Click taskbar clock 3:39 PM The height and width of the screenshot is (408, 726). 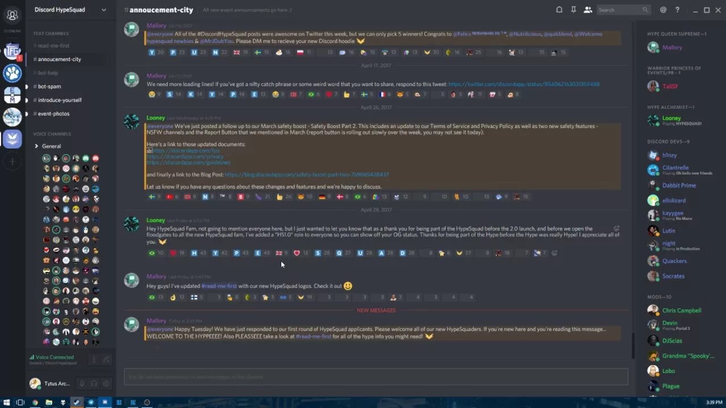pyautogui.click(x=714, y=402)
